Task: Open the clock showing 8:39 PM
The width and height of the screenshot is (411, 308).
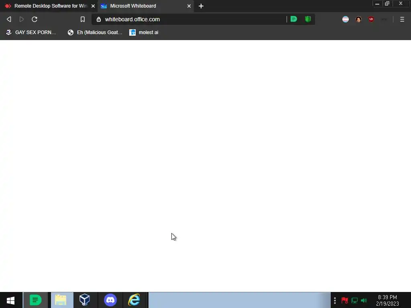Action: 387,300
